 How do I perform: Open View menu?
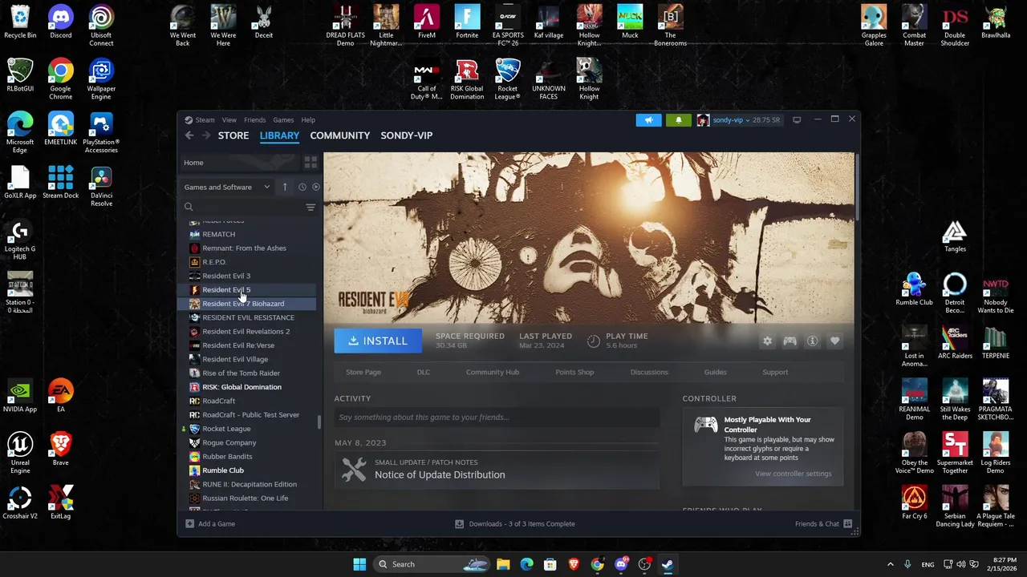229,120
